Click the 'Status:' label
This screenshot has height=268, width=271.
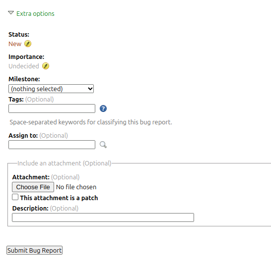pyautogui.click(x=19, y=35)
